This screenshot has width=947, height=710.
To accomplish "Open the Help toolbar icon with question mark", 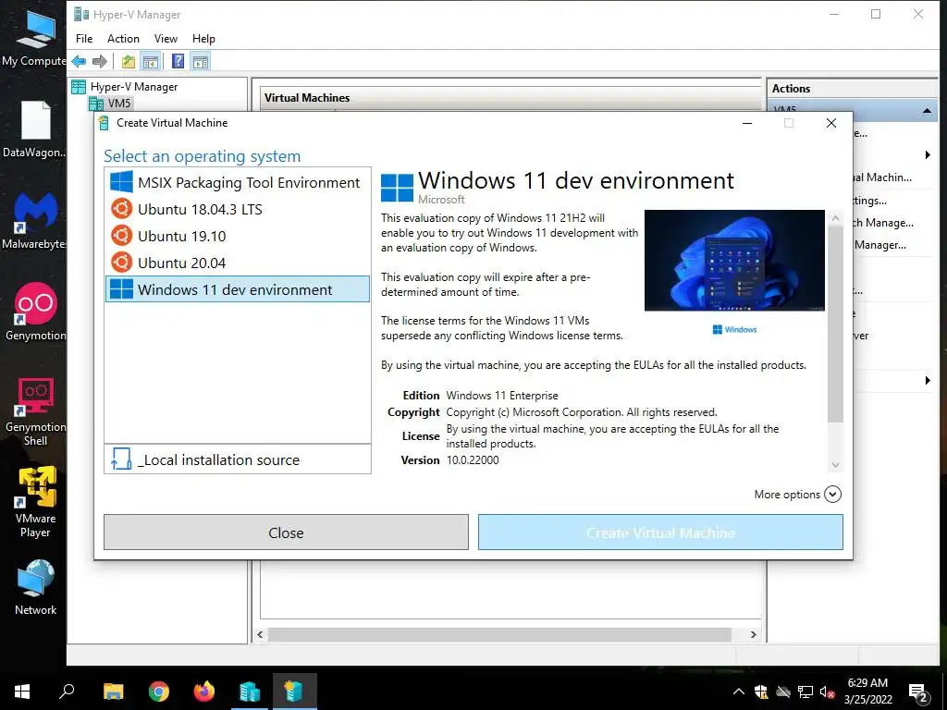I will tap(178, 61).
